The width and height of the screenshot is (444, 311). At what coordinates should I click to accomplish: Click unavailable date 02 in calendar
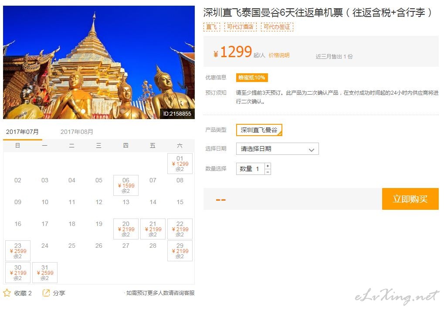[x=18, y=180]
